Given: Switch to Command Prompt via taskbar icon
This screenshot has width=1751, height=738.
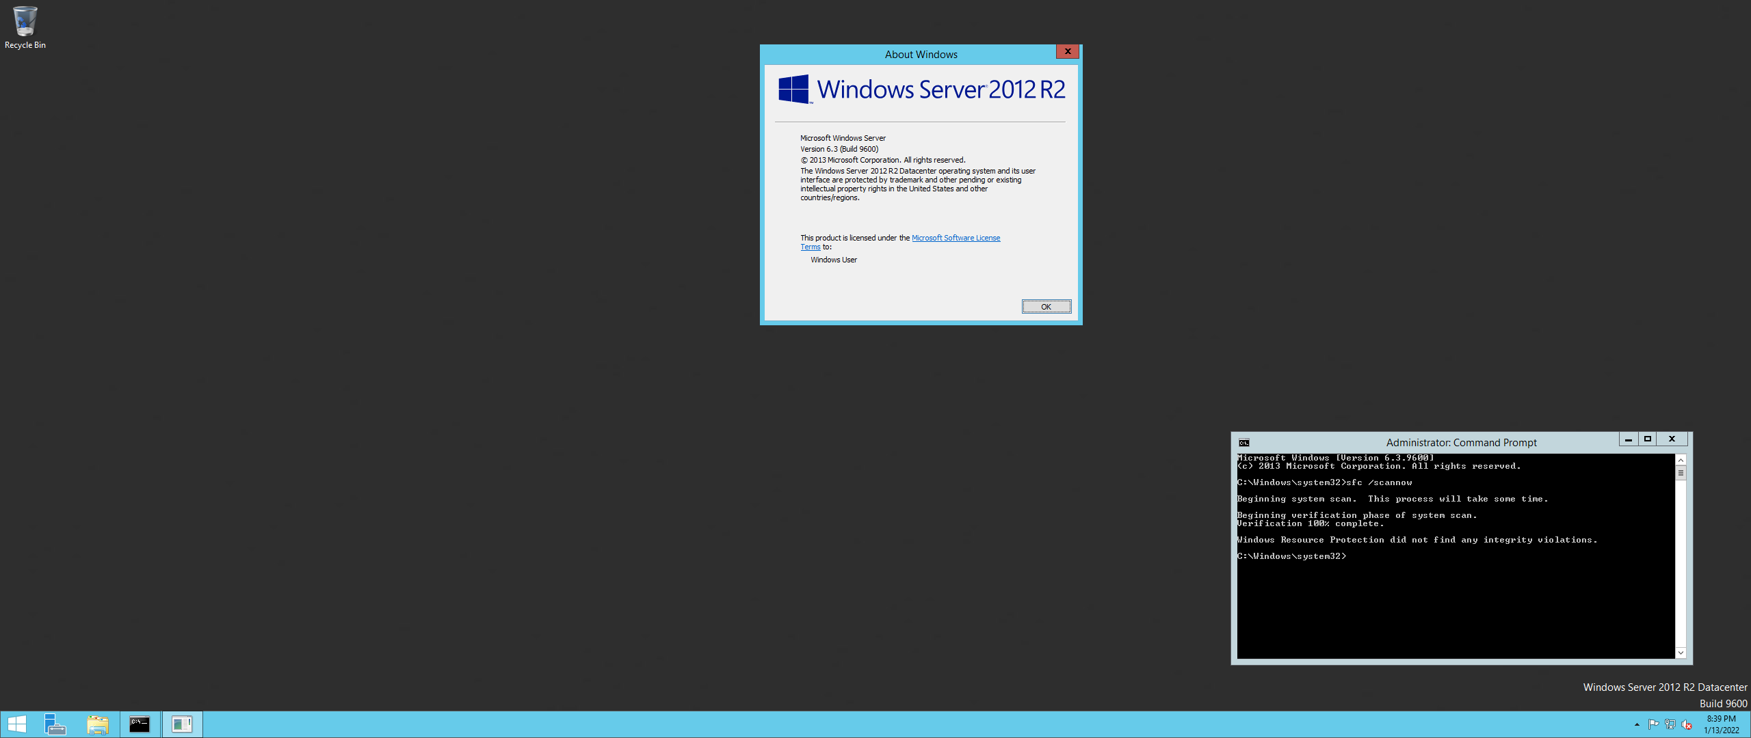Looking at the screenshot, I should point(140,724).
